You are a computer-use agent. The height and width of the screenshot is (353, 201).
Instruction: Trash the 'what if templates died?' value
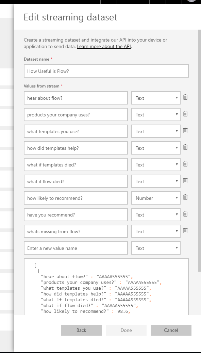pyautogui.click(x=185, y=164)
